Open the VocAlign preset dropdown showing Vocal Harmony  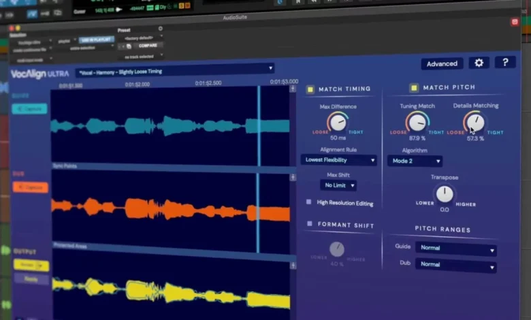click(x=175, y=70)
